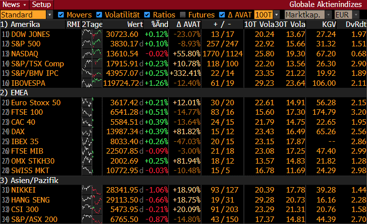Select the CSI 300 index name
The height and width of the screenshot is (224, 367).
(x=25, y=209)
